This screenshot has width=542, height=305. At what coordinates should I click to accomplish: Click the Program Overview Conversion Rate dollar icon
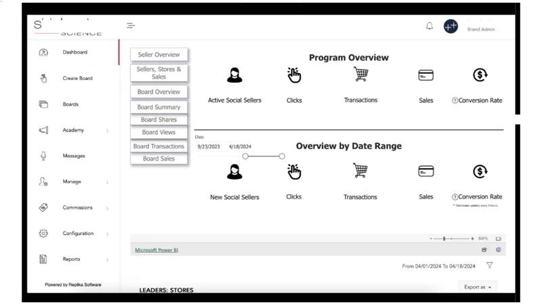point(480,75)
